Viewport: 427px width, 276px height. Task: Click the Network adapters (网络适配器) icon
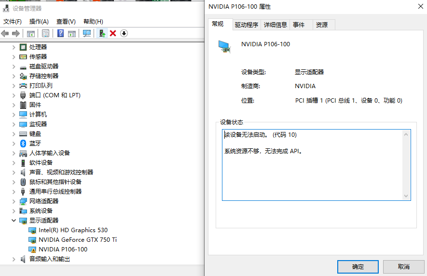coord(23,201)
